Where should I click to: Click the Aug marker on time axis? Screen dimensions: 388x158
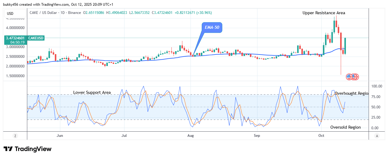tap(190, 136)
